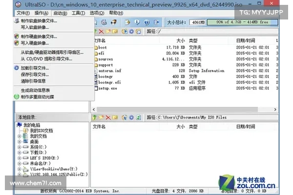Choose 加载引导文件... menu entry

point(54,68)
